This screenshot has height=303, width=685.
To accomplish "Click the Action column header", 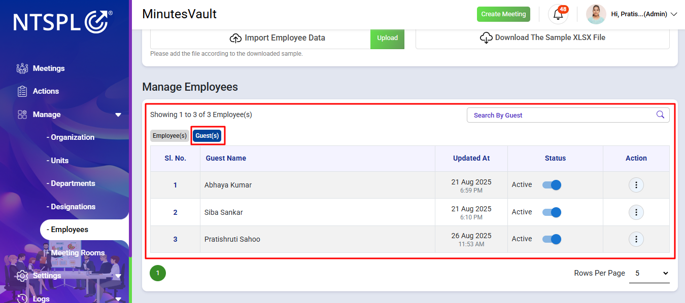I will click(636, 158).
